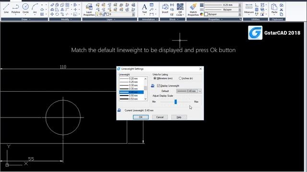Select 0.30 mm in lineweight list
The width and height of the screenshot is (307, 172).
pos(131,86)
